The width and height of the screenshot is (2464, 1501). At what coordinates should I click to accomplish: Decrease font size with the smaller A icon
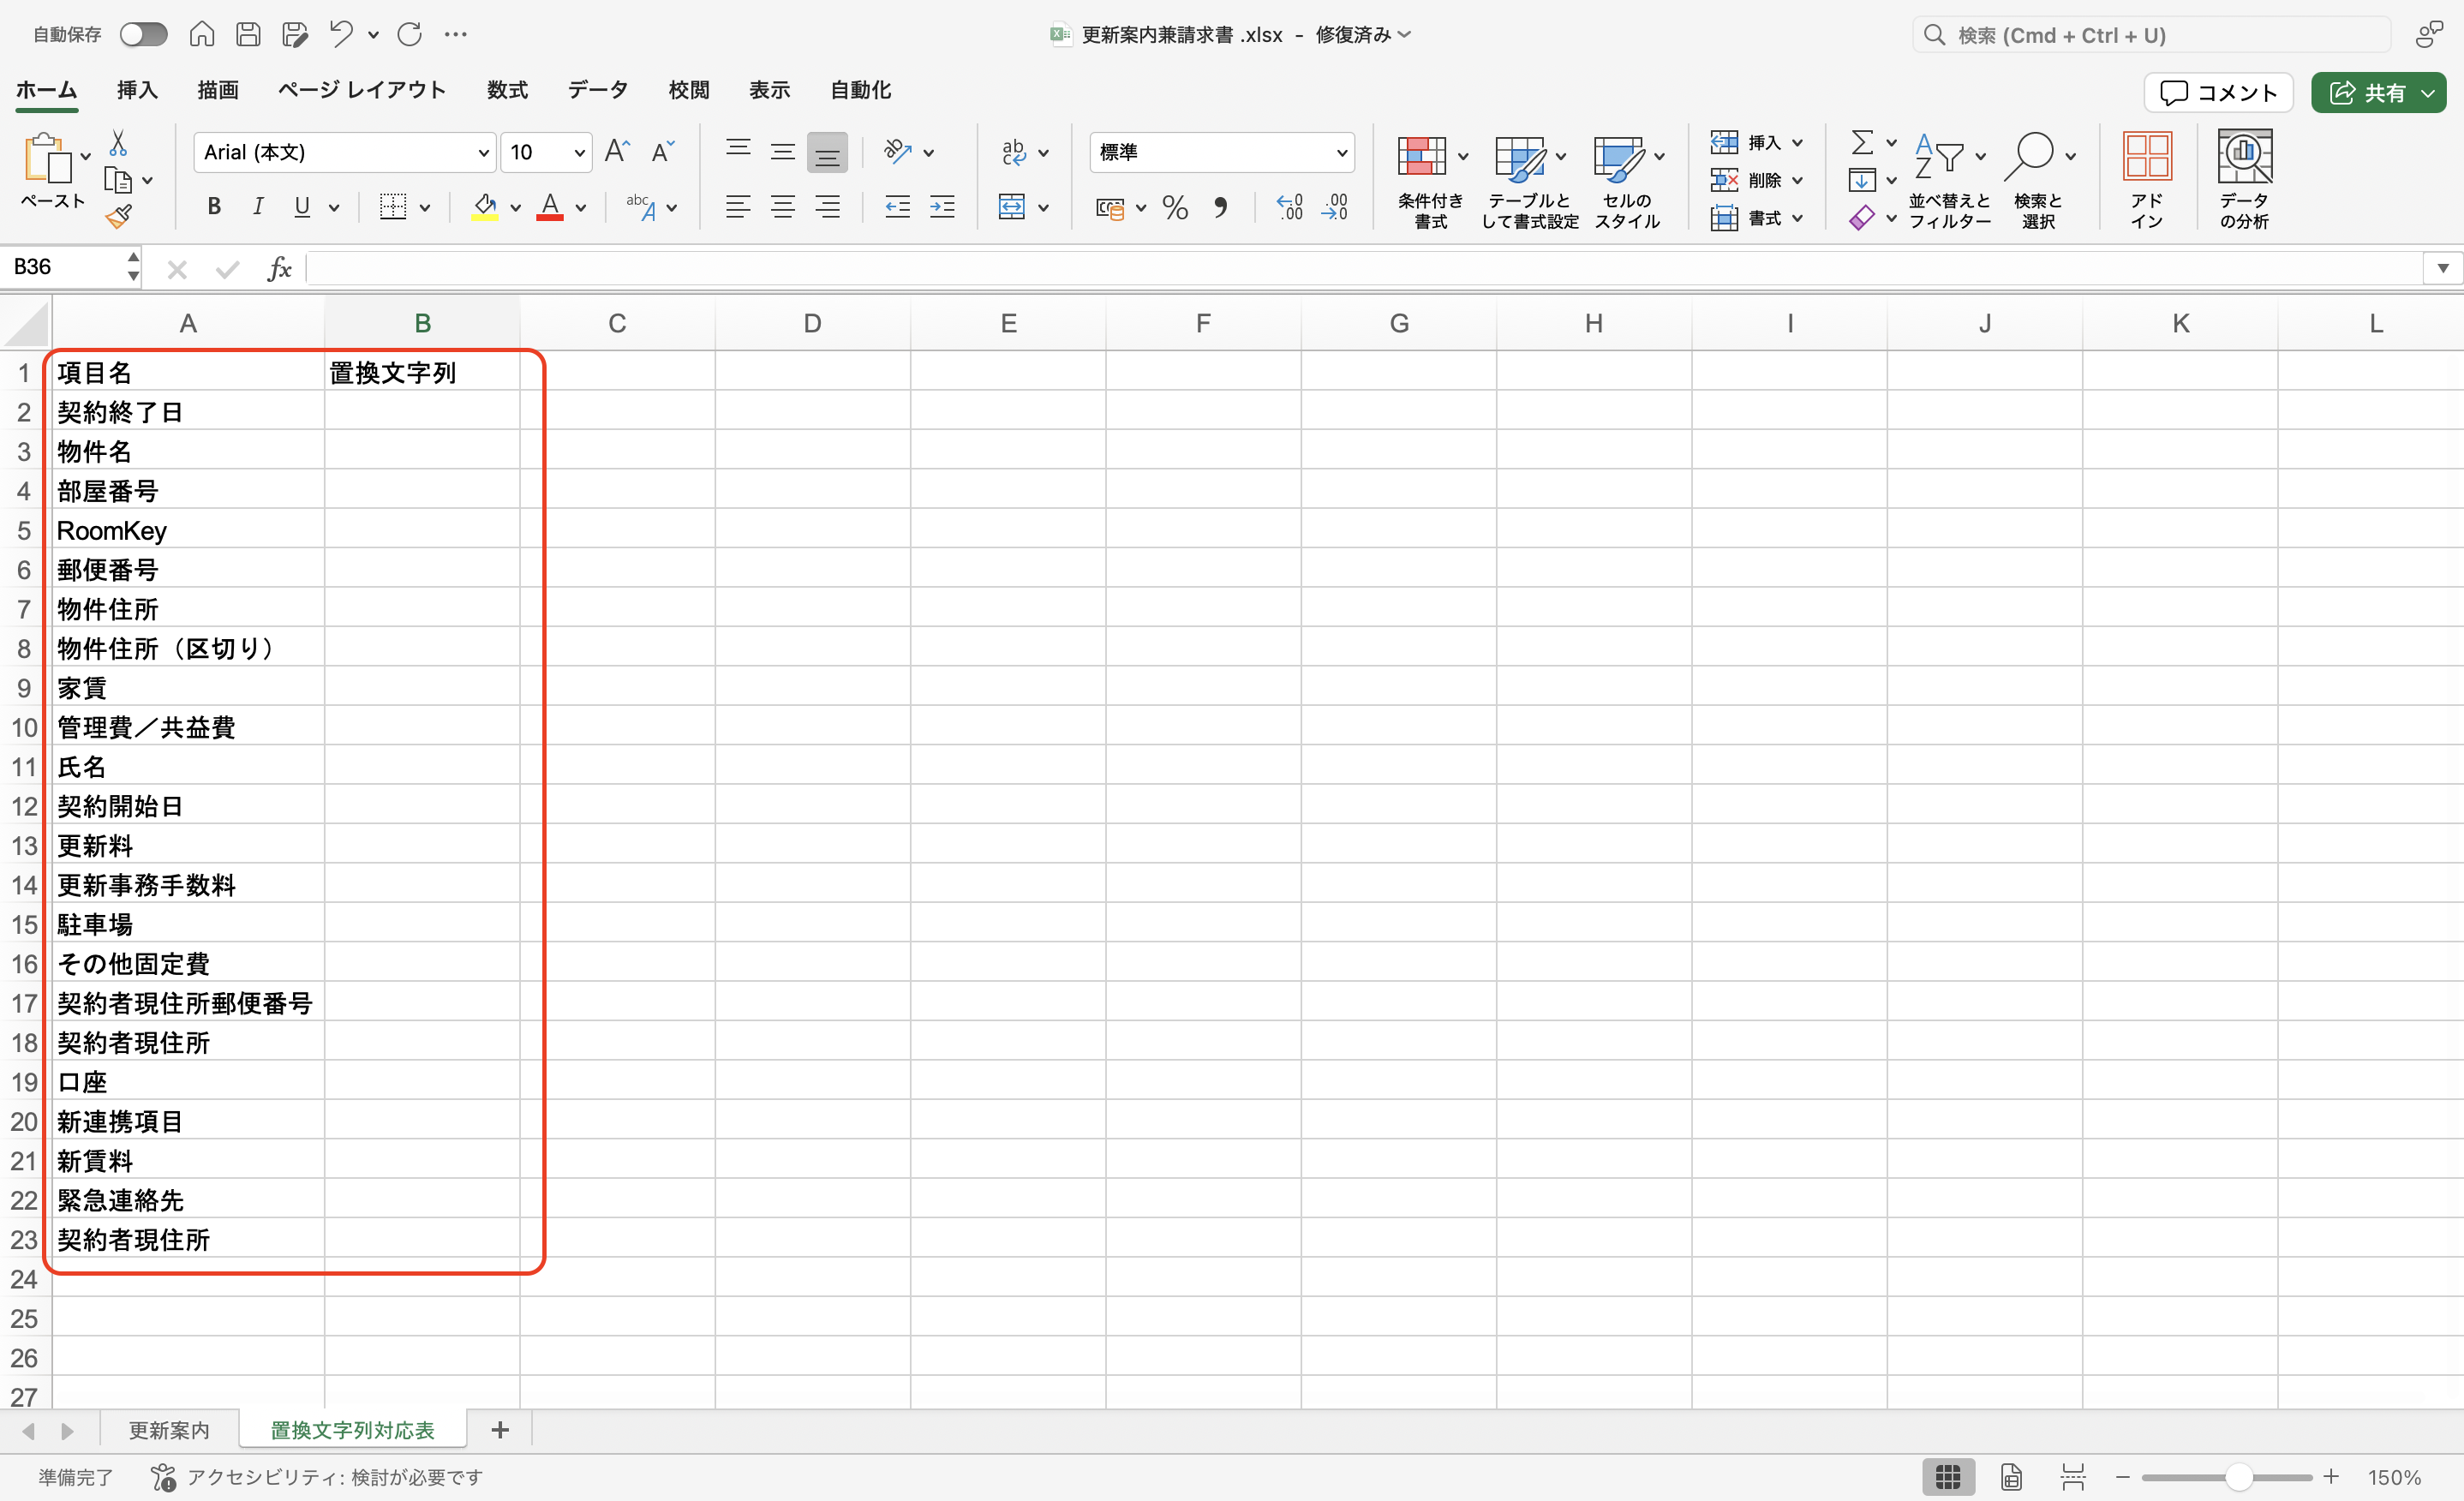point(662,152)
